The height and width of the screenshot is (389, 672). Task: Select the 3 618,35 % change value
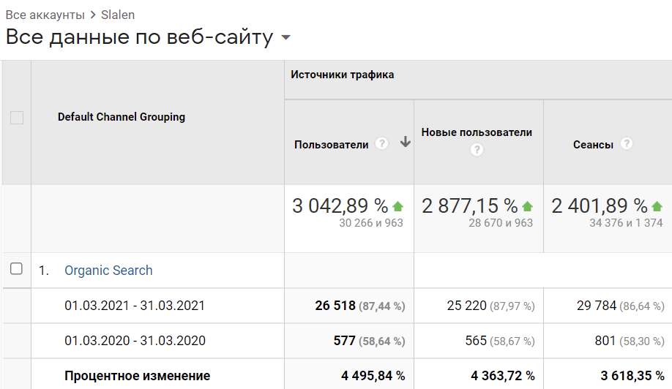pyautogui.click(x=632, y=376)
